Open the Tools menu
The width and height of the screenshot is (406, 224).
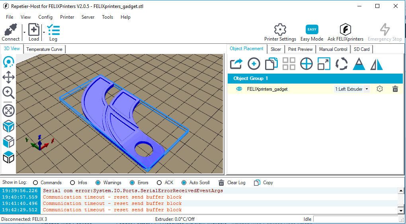107,17
